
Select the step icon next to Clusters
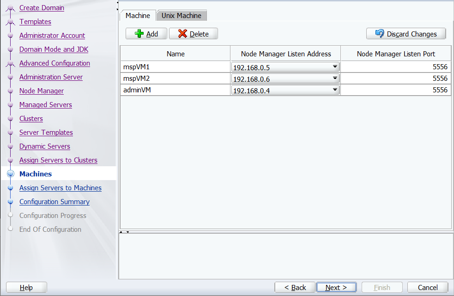click(x=10, y=119)
